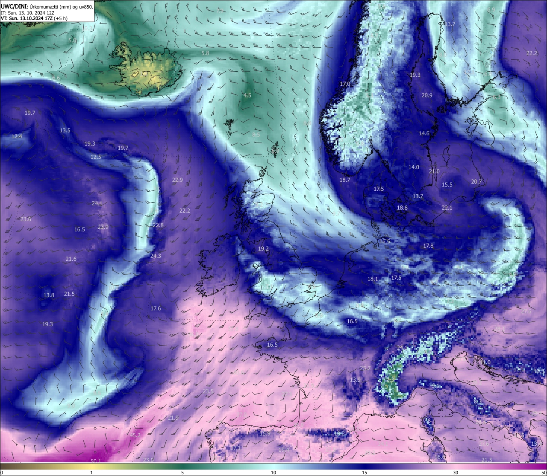Image resolution: width=547 pixels, height=476 pixels.
Task: Click the 14.6 value over Sweden
Action: click(x=424, y=133)
